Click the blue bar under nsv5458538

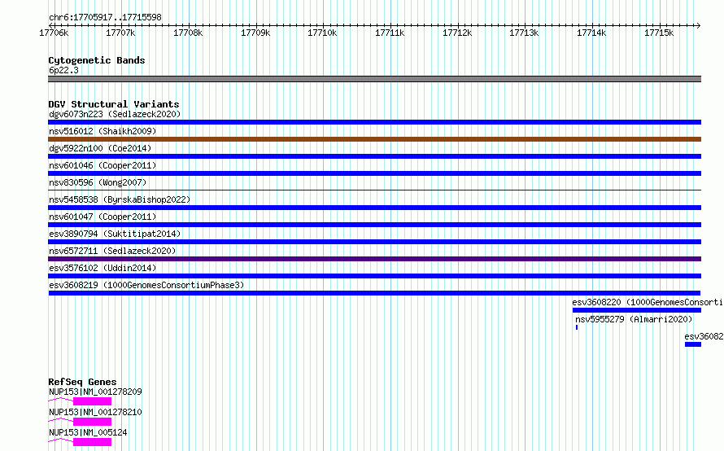coord(374,208)
